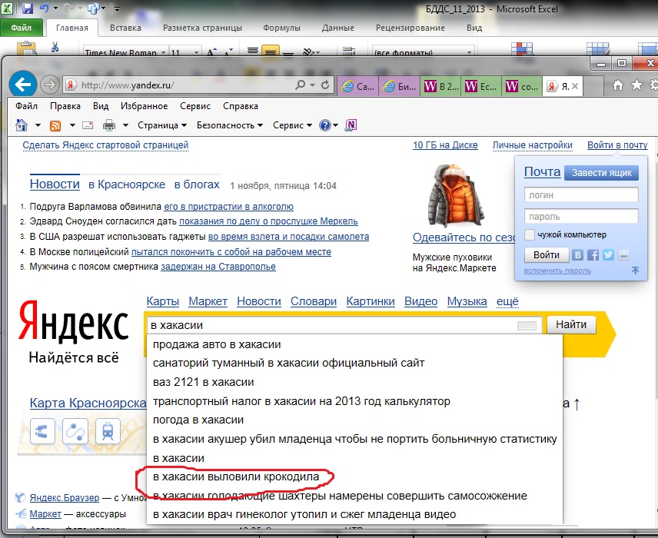Viewport: 658px width, 538px height.
Task: Open Excel number format dropdown
Action: point(469,52)
